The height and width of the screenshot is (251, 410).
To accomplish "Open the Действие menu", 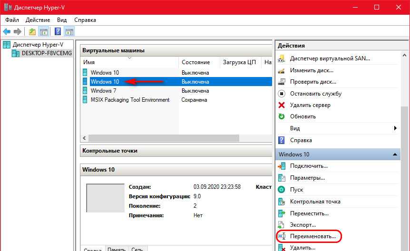I will (x=38, y=20).
